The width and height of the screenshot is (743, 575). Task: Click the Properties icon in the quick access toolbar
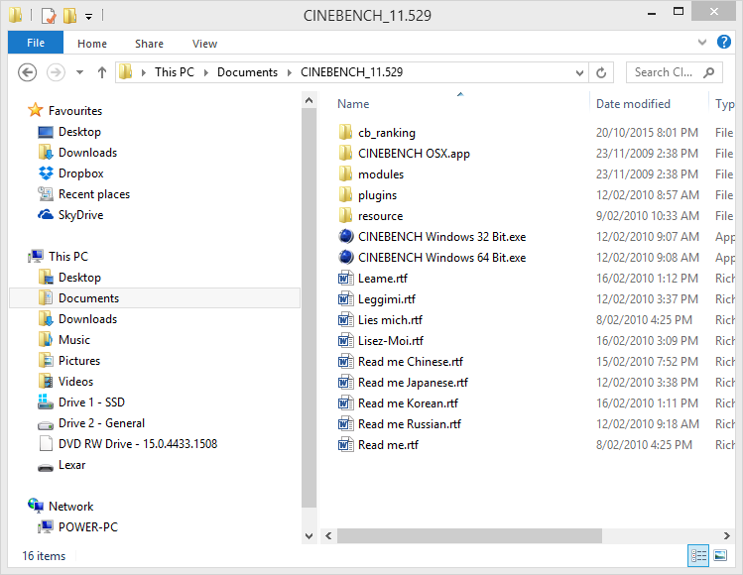(49, 16)
